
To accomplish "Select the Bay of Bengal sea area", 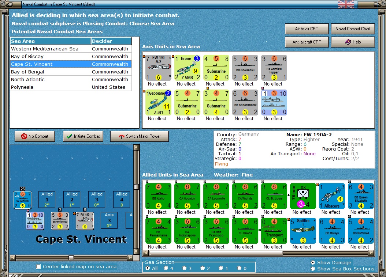I will point(71,72).
